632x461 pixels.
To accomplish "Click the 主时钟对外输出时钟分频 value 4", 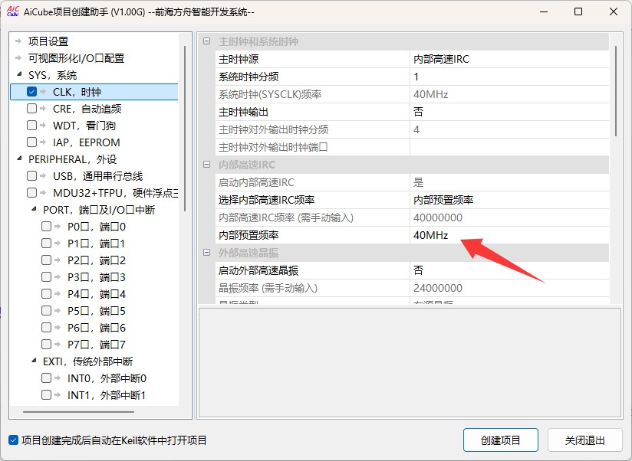I will pos(509,129).
